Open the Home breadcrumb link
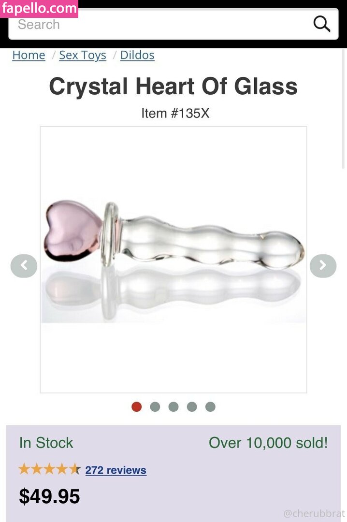 (x=29, y=55)
